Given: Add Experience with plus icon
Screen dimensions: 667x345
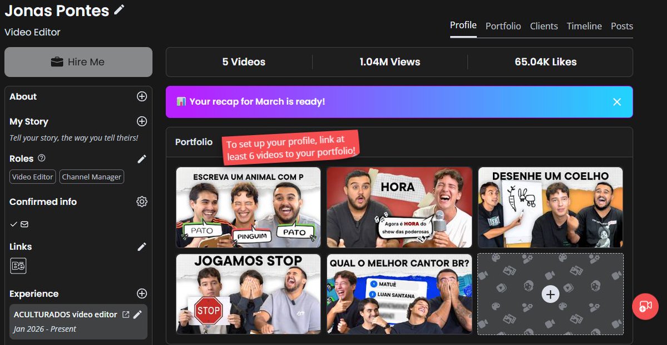Looking at the screenshot, I should 142,293.
